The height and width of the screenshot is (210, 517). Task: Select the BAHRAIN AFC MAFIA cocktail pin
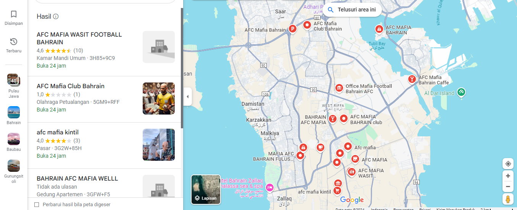click(333, 119)
